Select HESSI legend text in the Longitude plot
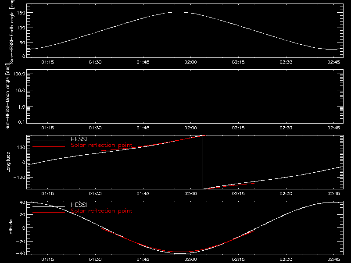The width and height of the screenshot is (351, 263). point(79,139)
